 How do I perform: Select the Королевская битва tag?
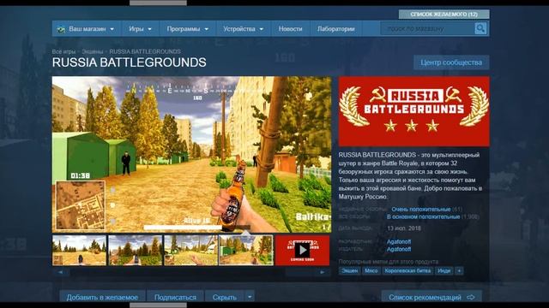pyautogui.click(x=407, y=270)
